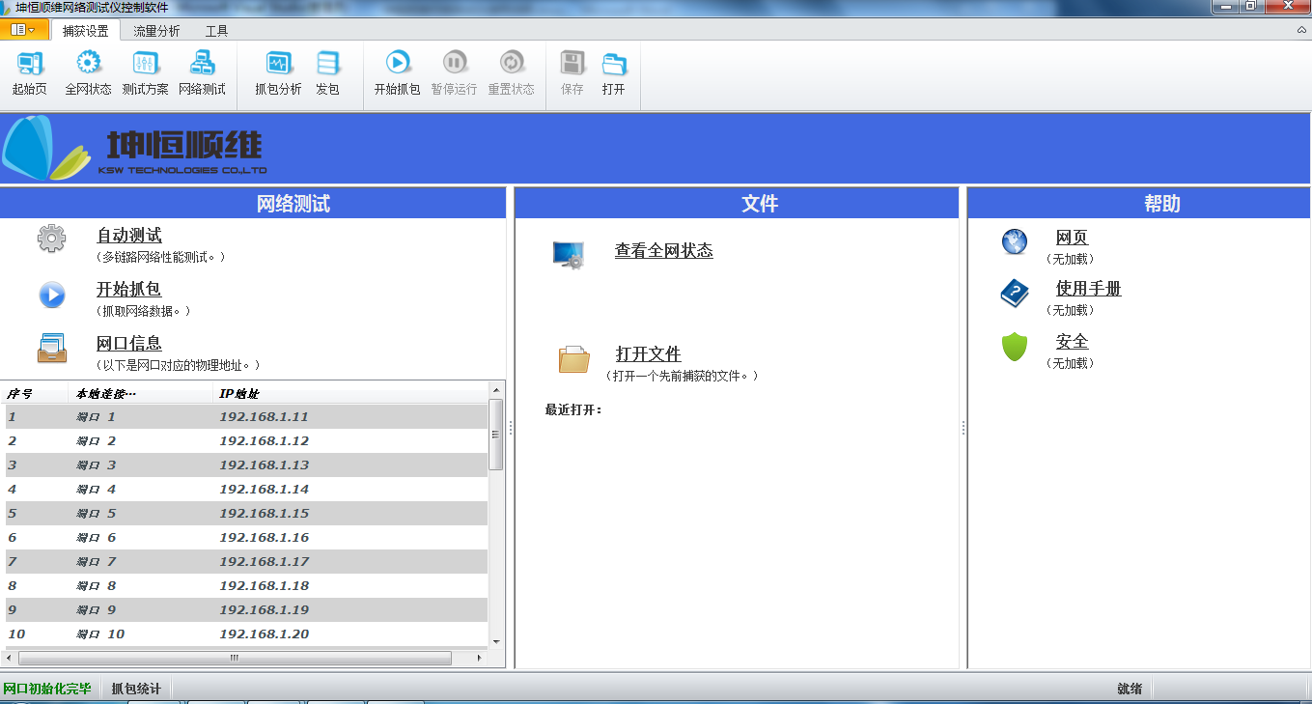Click the 全网状态 toolbar icon
The image size is (1312, 704).
[x=88, y=74]
